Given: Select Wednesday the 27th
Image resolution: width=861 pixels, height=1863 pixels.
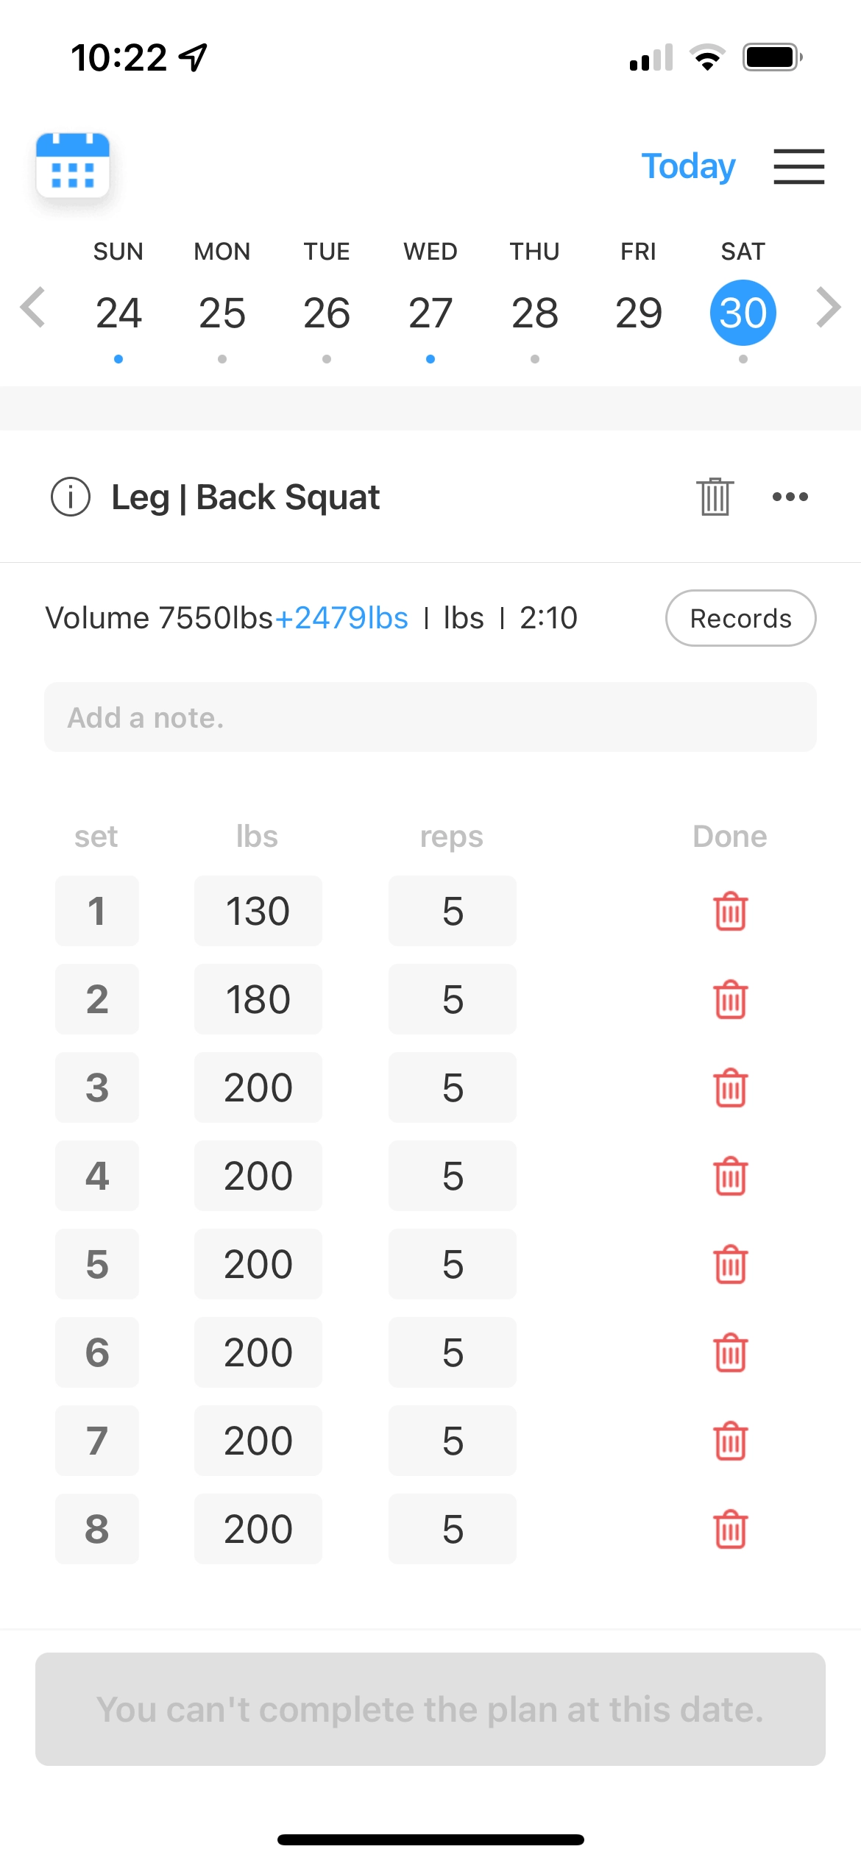Looking at the screenshot, I should click(x=431, y=313).
